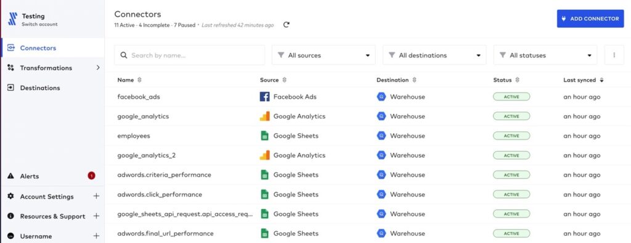Expand Transformations submenu chevron

(98, 68)
